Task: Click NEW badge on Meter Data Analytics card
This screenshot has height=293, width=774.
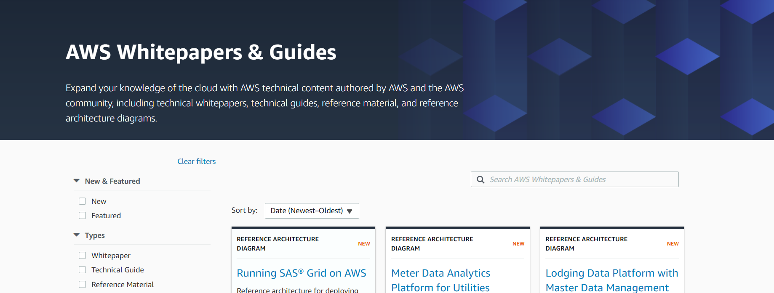Action: (x=518, y=244)
